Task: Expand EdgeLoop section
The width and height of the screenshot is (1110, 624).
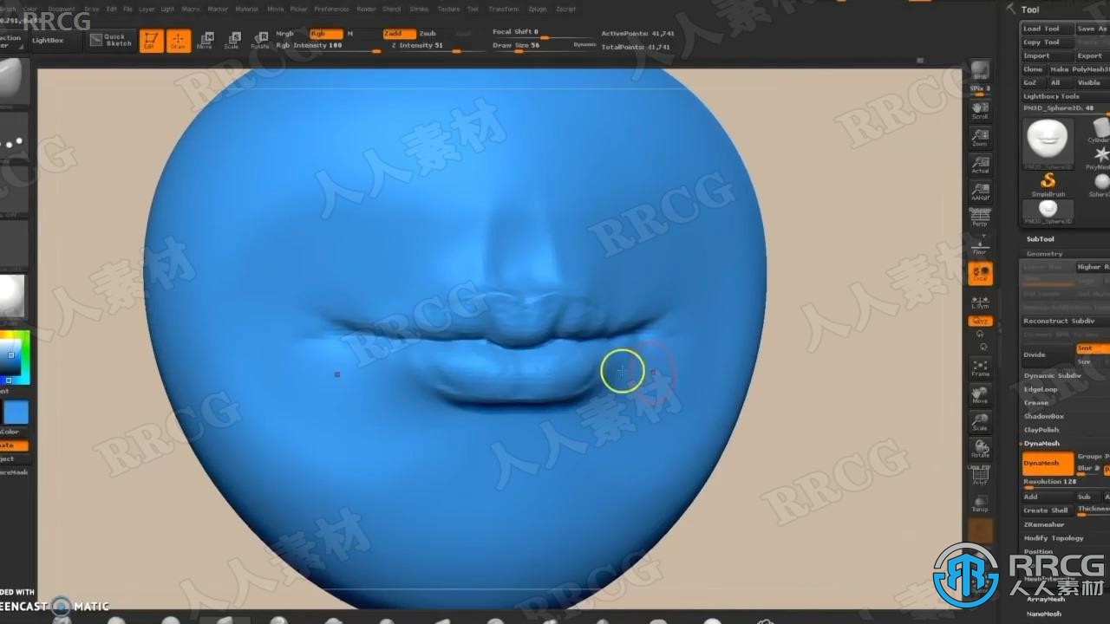Action: 1041,389
